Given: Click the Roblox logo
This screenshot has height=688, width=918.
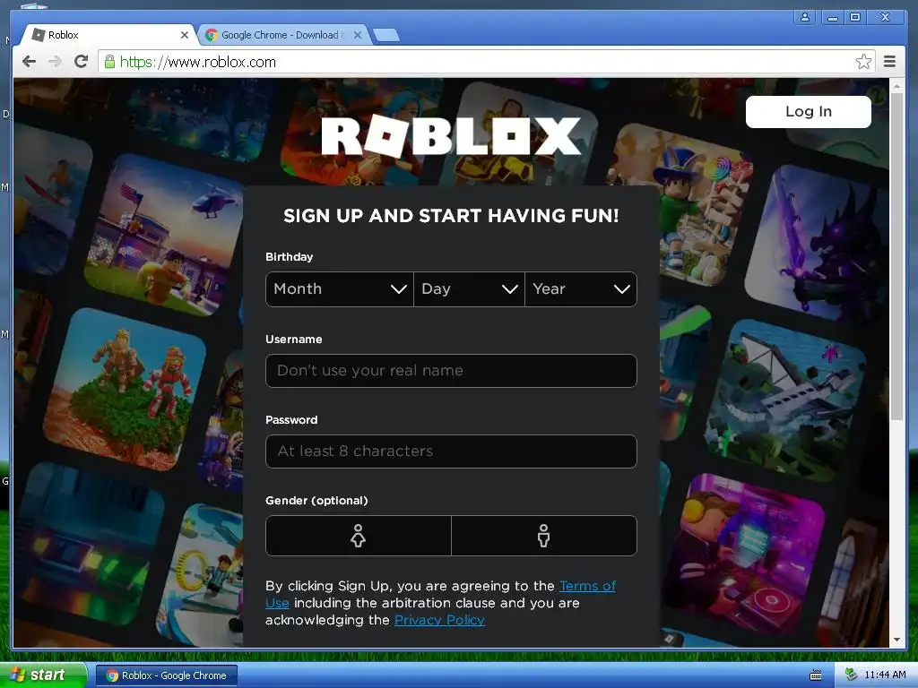Looking at the screenshot, I should [x=451, y=136].
